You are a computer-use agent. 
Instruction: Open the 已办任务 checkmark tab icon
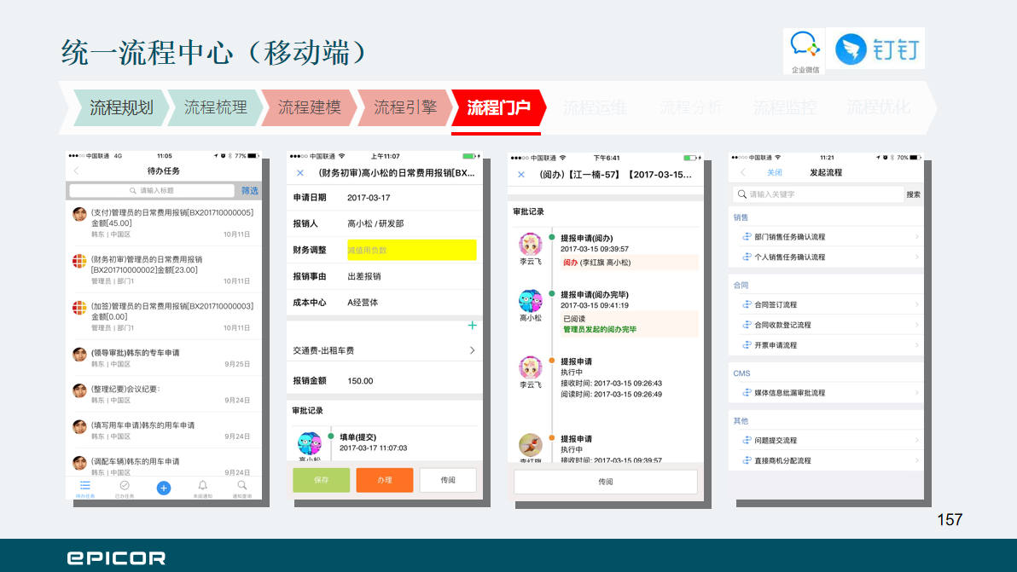[125, 486]
